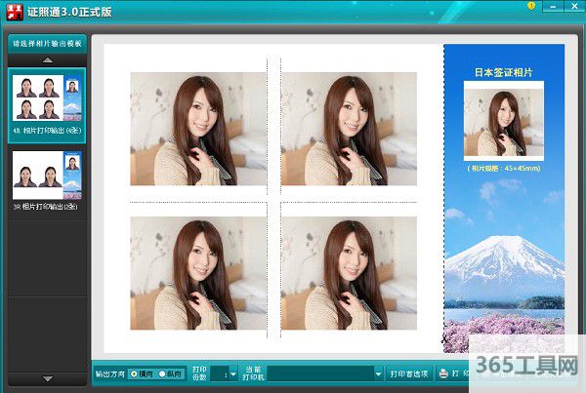This screenshot has width=586, height=393.
Task: Click the yellow shield icon in title bar
Action: coord(531,6)
